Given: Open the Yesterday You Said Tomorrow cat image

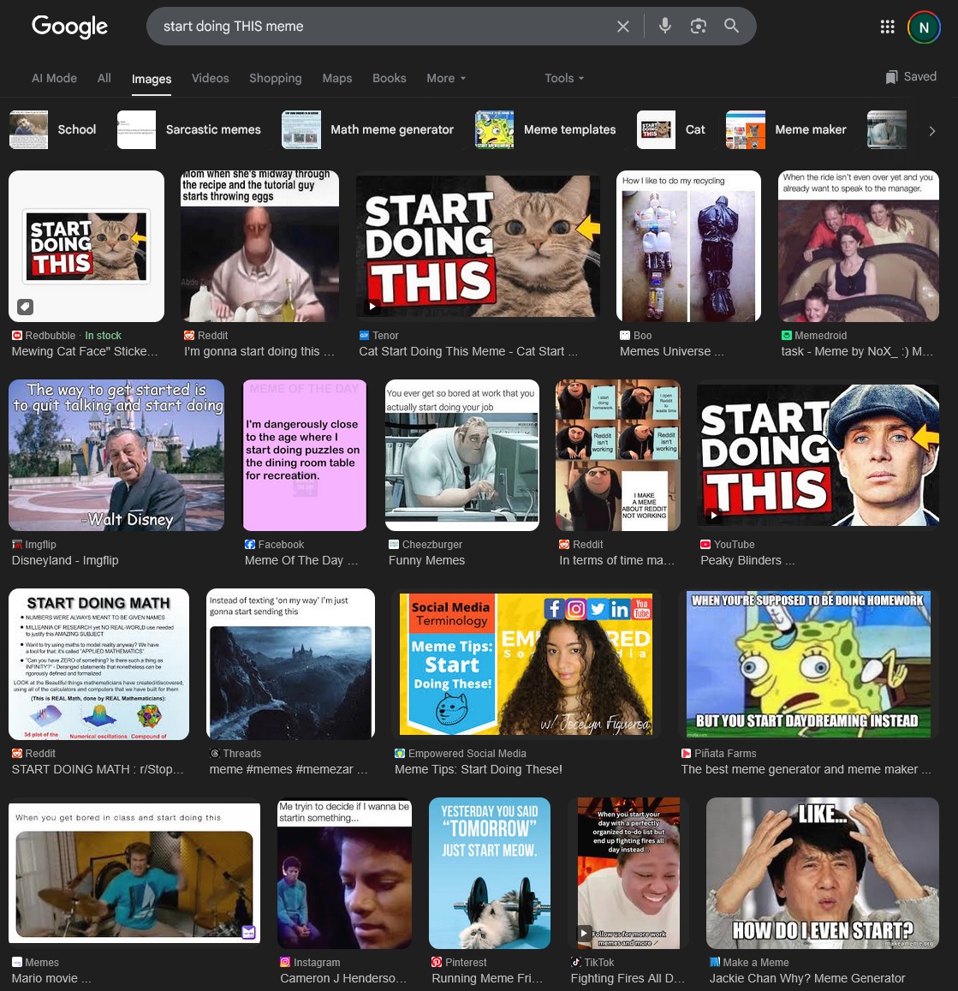Looking at the screenshot, I should tap(490, 873).
